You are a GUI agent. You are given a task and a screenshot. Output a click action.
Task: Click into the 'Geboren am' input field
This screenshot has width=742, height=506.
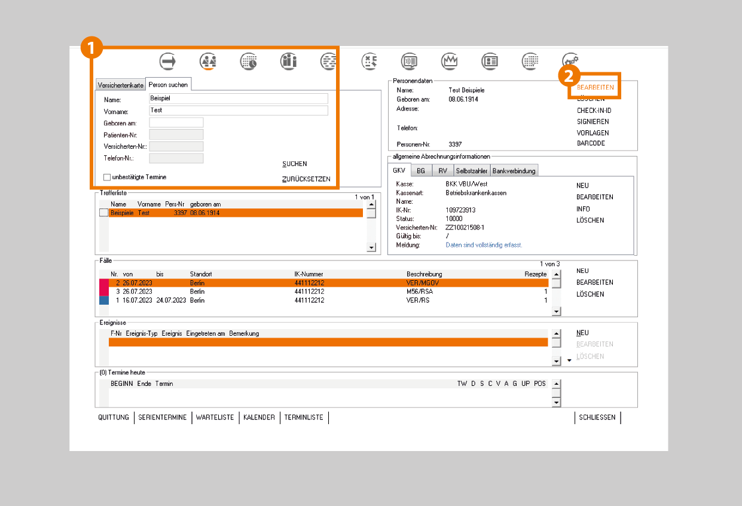click(x=176, y=122)
